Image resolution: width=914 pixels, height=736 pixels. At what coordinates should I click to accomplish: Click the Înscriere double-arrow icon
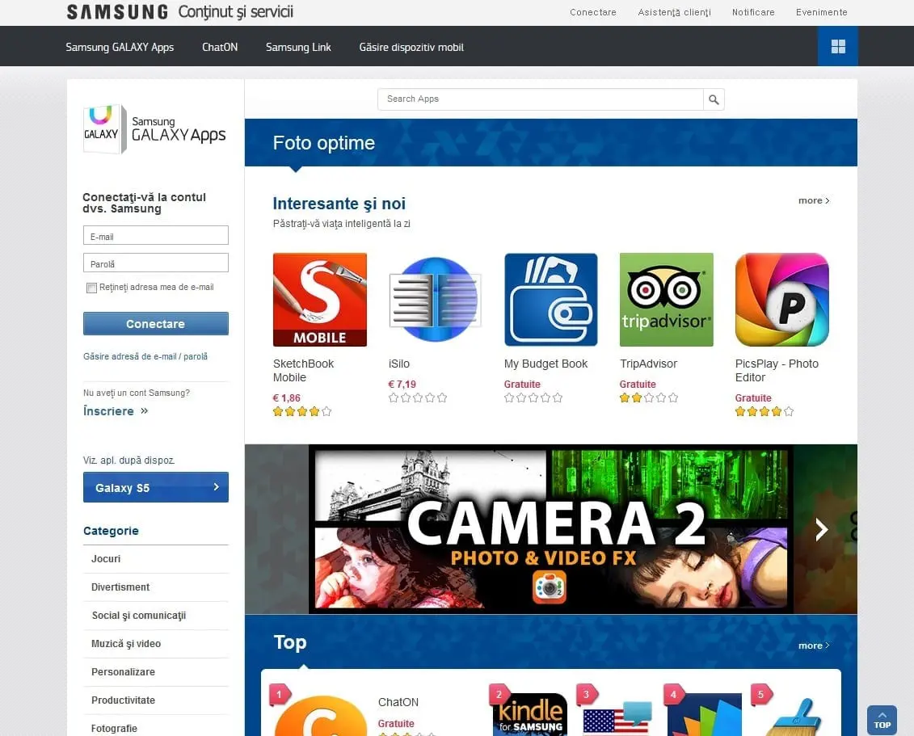click(x=144, y=411)
